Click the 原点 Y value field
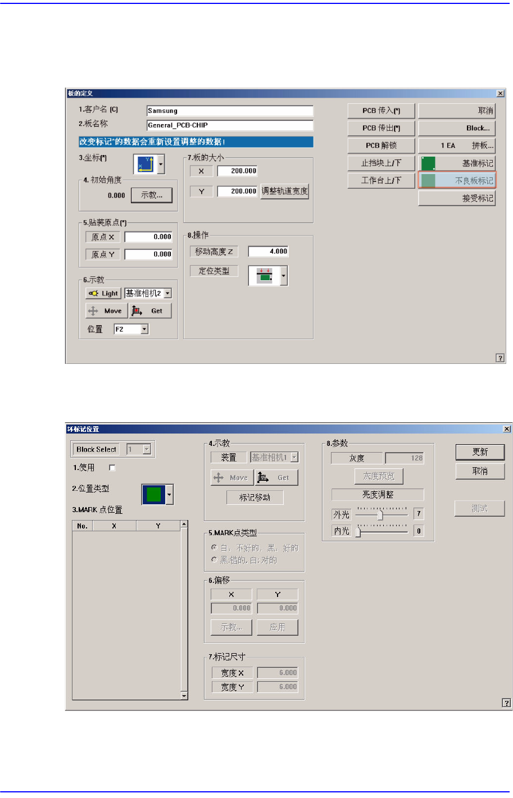The image size is (513, 798). [x=148, y=254]
